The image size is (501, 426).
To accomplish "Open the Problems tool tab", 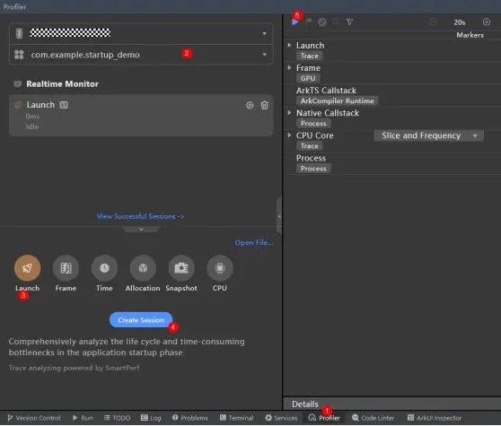I will point(189,418).
